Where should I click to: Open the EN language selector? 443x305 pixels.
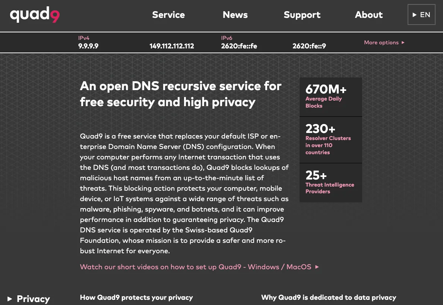[421, 15]
